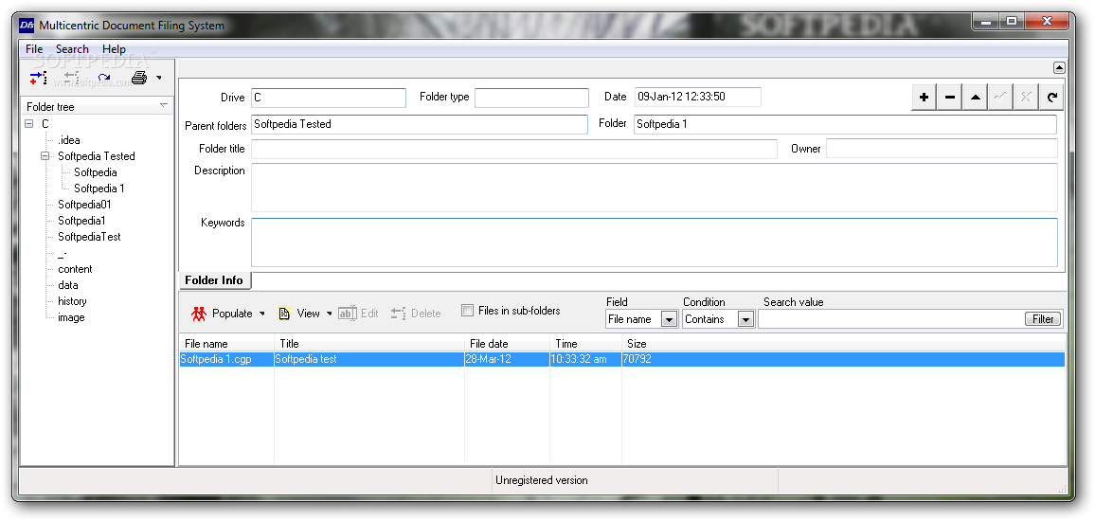This screenshot has width=1095, height=521.
Task: Click the checkmark (post edit) navigator button
Action: 1000,97
